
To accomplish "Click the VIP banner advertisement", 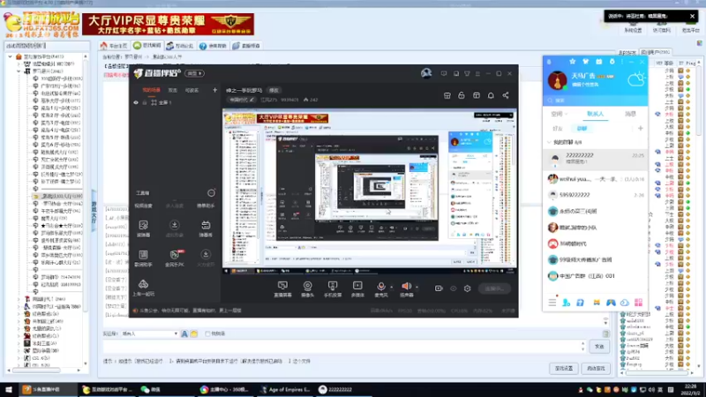I will [168, 25].
